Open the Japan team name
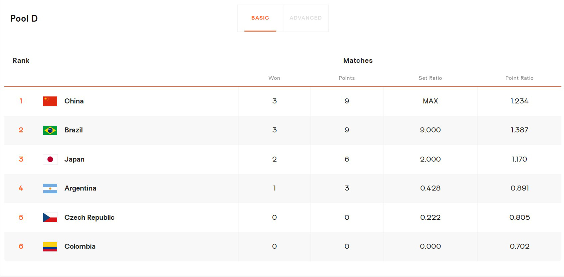This screenshot has height=277, width=564. click(x=74, y=159)
